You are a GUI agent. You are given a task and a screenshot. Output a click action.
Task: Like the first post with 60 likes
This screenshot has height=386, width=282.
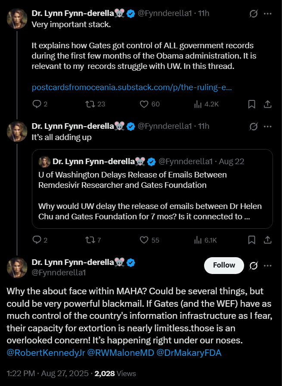[x=150, y=104]
